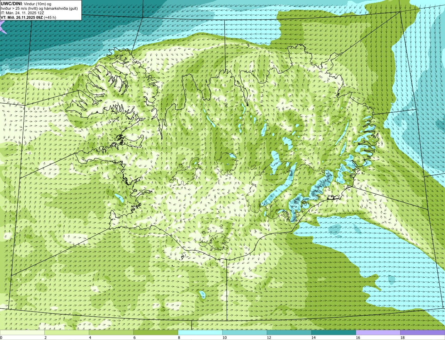This screenshot has height=340, width=445.
Task: Click the scale label '18'
Action: tap(403, 338)
